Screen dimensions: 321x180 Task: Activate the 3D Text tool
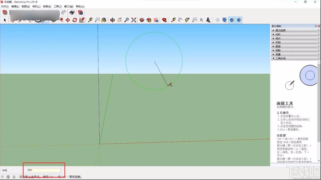pyautogui.click(x=208, y=20)
